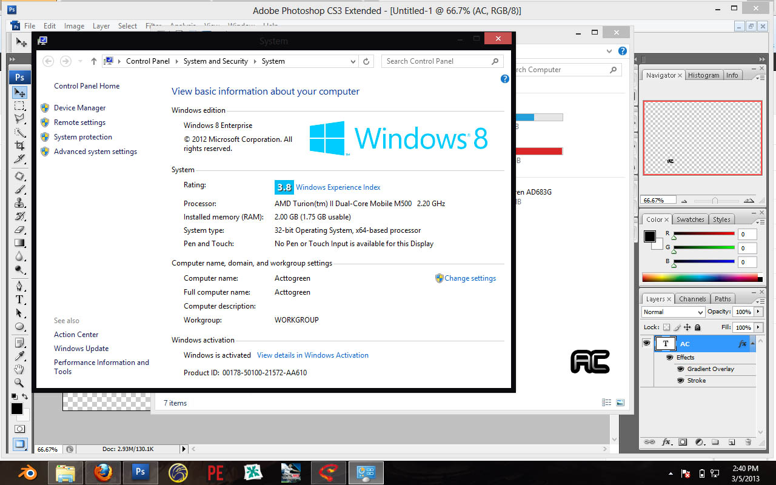Select the Dodge tool
Viewport: 776px width, 485px height.
(19, 270)
